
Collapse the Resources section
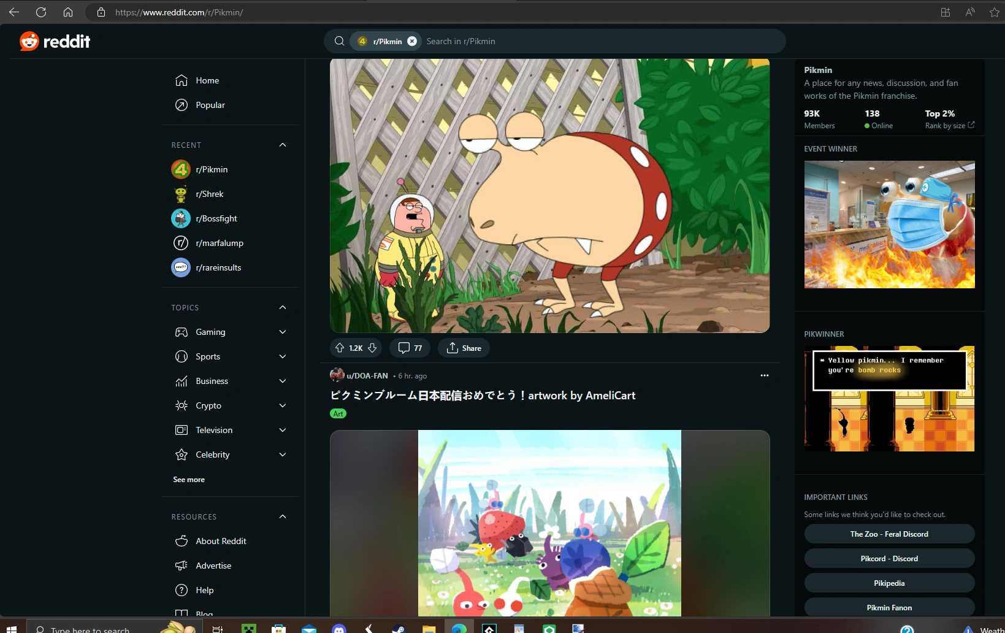283,516
